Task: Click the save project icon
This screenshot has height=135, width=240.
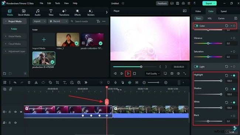Action: (178, 3)
